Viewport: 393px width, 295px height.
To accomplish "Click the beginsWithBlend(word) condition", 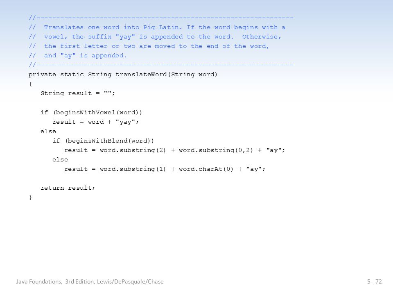I will tap(110, 141).
